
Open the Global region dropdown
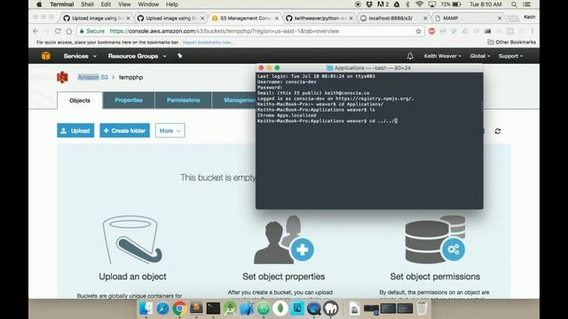point(479,56)
